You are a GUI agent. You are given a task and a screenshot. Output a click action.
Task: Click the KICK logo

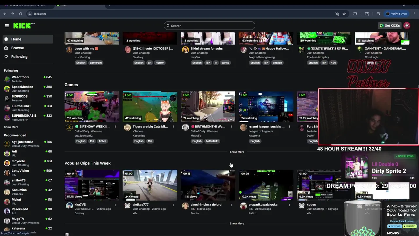pos(24,26)
